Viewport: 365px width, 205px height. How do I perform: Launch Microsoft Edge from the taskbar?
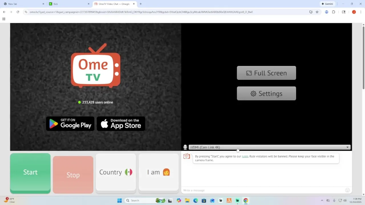coord(196,200)
